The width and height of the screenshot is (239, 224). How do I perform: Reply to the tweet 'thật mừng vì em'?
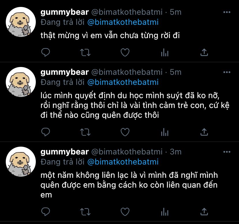point(46,53)
